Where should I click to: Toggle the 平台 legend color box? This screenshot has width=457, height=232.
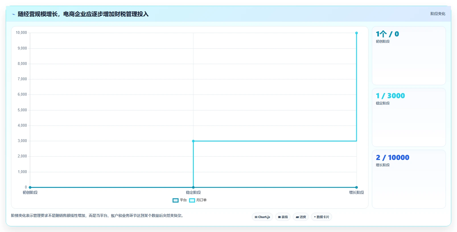[176, 200]
